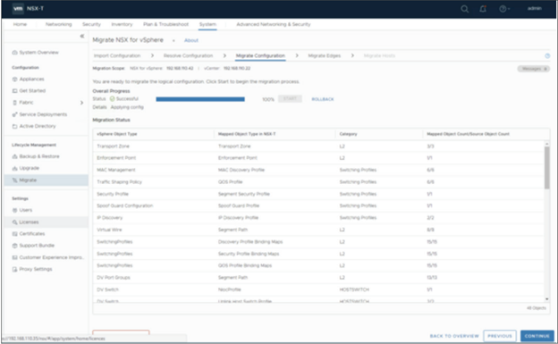
Task: Click the green Successful status icon
Action: coord(112,99)
